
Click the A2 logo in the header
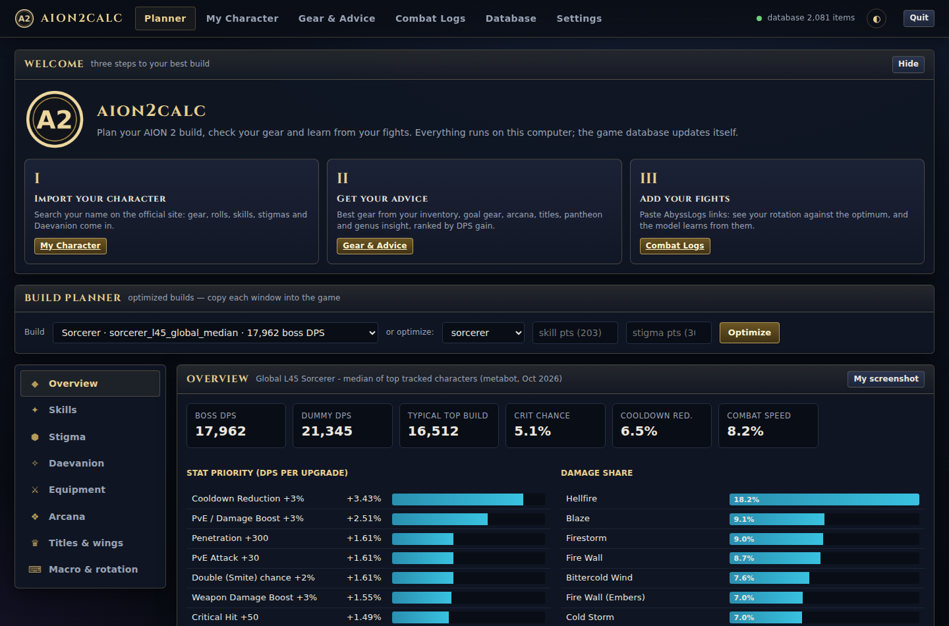pyautogui.click(x=24, y=18)
